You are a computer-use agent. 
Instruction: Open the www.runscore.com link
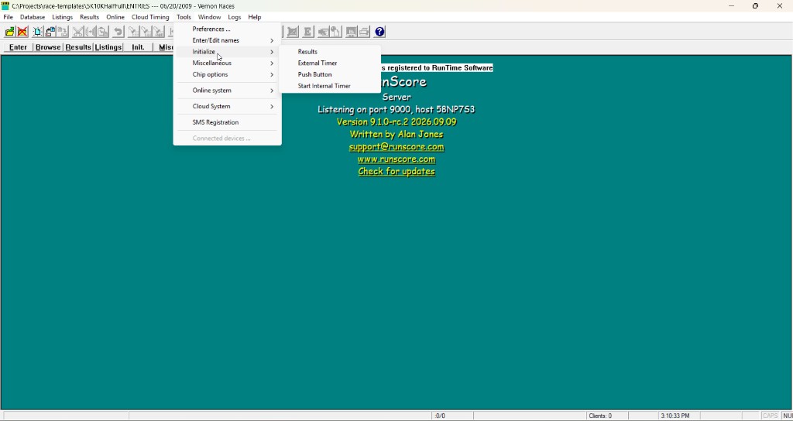(396, 159)
